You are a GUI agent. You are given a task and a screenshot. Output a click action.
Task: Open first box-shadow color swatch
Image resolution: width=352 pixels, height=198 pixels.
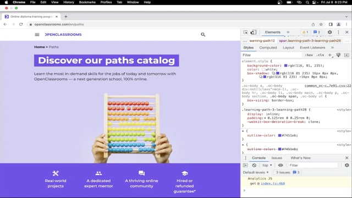pos(278,73)
